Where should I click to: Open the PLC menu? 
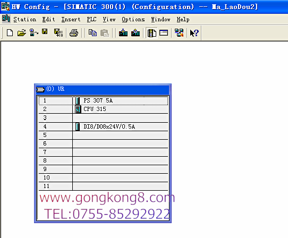(91, 19)
